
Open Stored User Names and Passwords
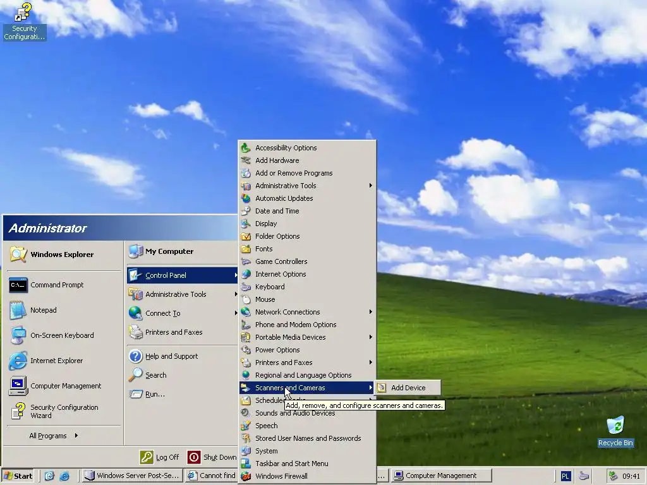pyautogui.click(x=308, y=438)
